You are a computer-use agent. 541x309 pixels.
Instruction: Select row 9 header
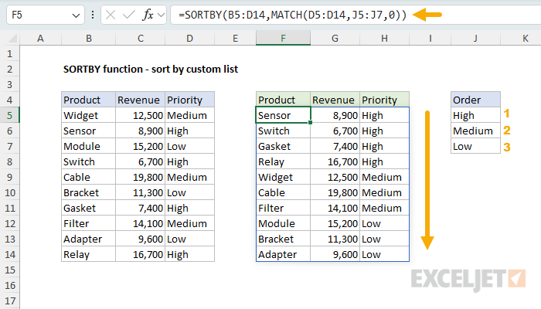[9, 177]
